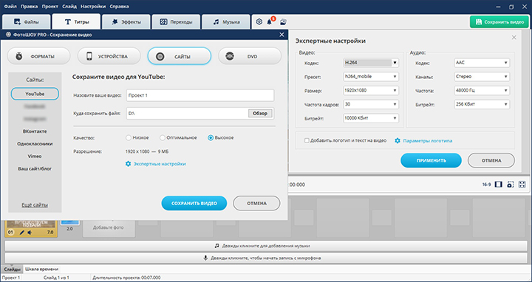Open the Каналы Стерео dropdown
Image resolution: width=532 pixels, height=282 pixels.
[x=482, y=77]
